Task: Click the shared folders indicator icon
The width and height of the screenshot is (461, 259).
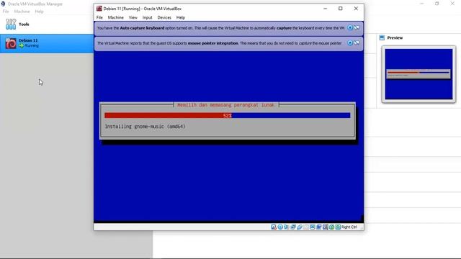Action: click(306, 227)
